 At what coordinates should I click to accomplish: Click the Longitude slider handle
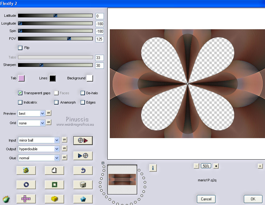point(20,23)
